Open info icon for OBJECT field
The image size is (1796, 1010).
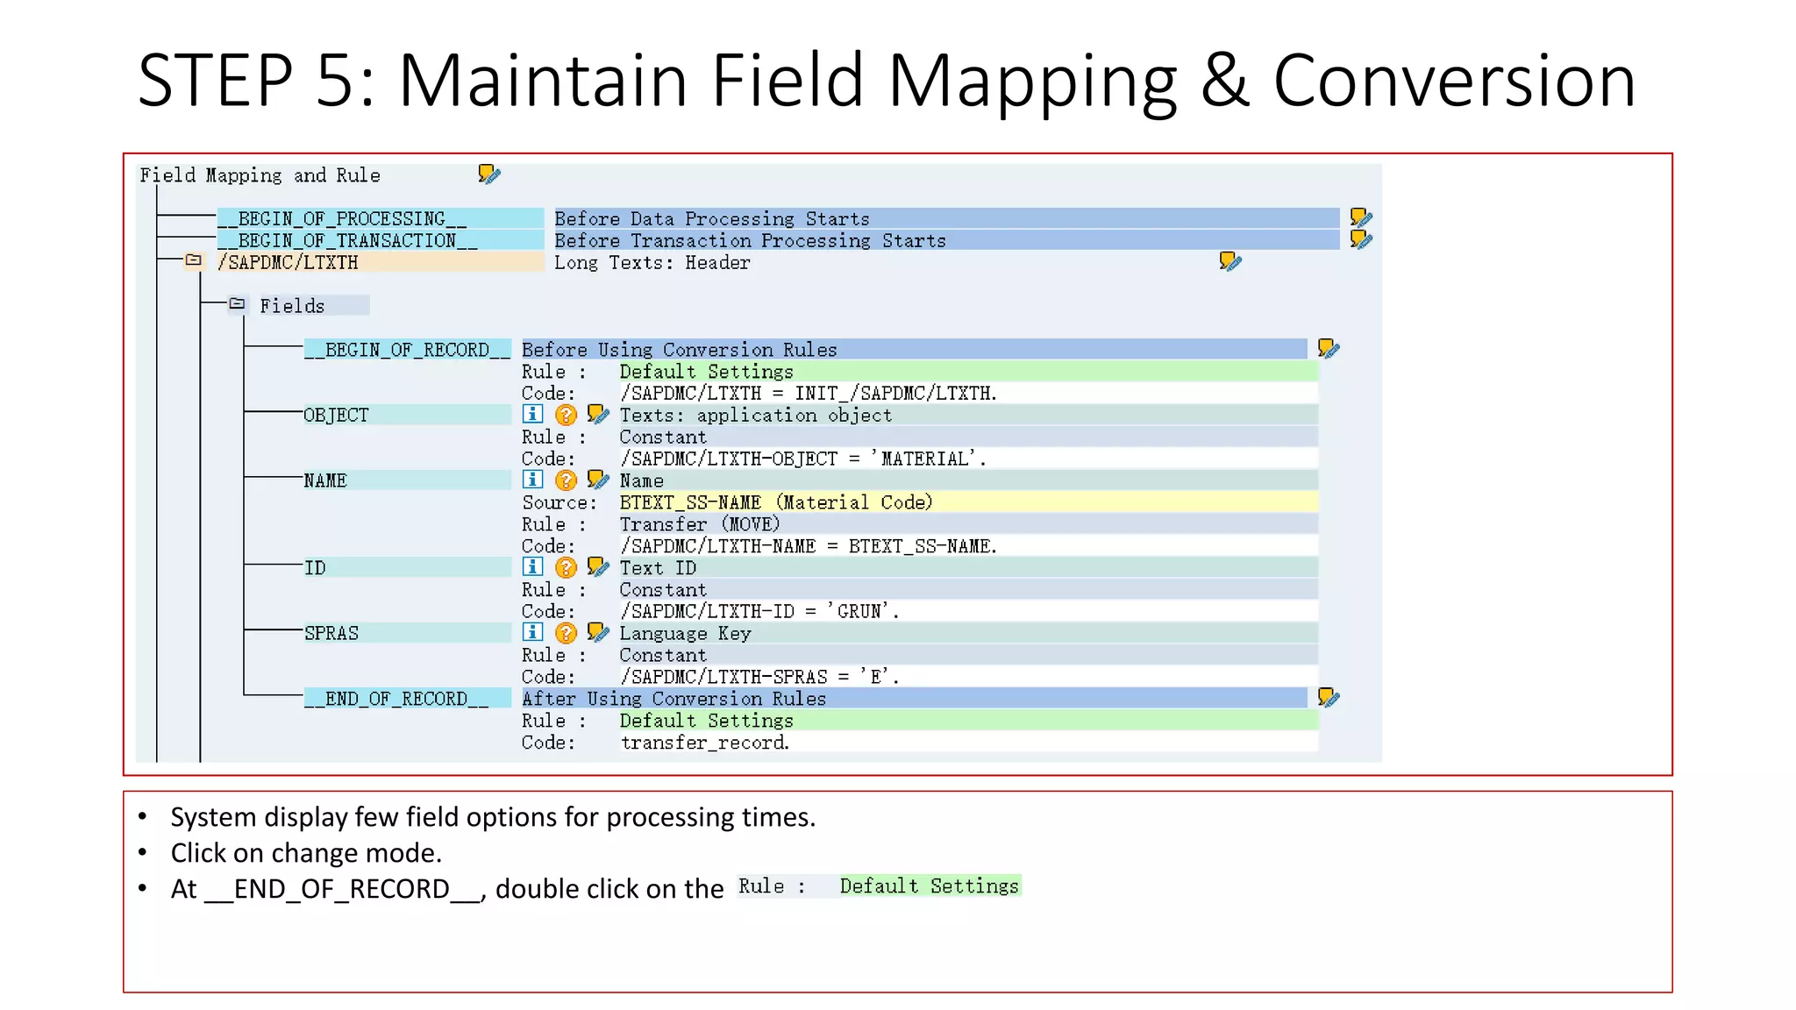point(532,414)
